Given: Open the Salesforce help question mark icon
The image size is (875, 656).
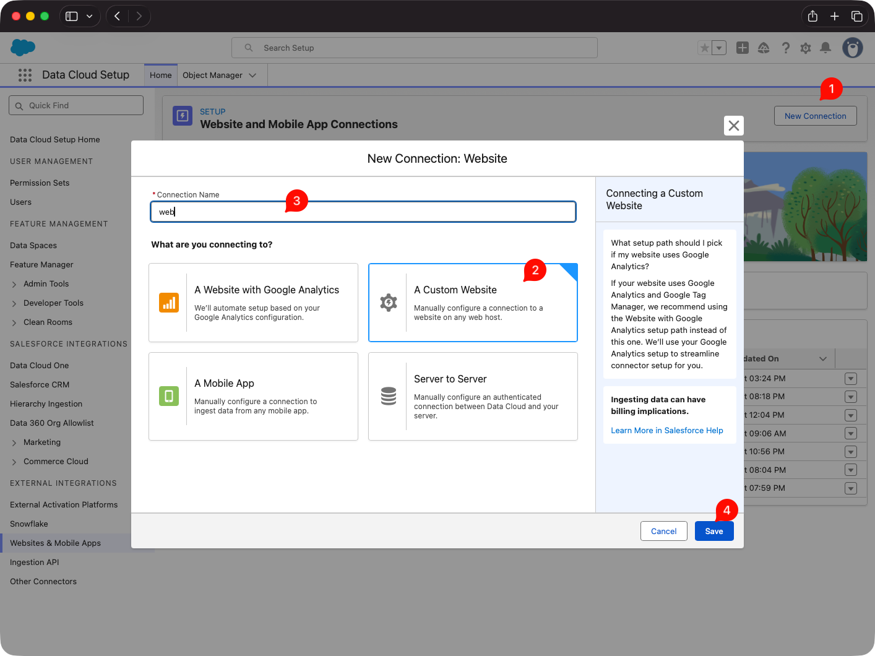Looking at the screenshot, I should pos(786,48).
